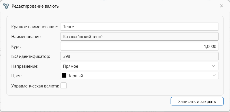Screen dimensions: 230x112
Task: Click the ISO идентификатор field 398
Action: 139,56
